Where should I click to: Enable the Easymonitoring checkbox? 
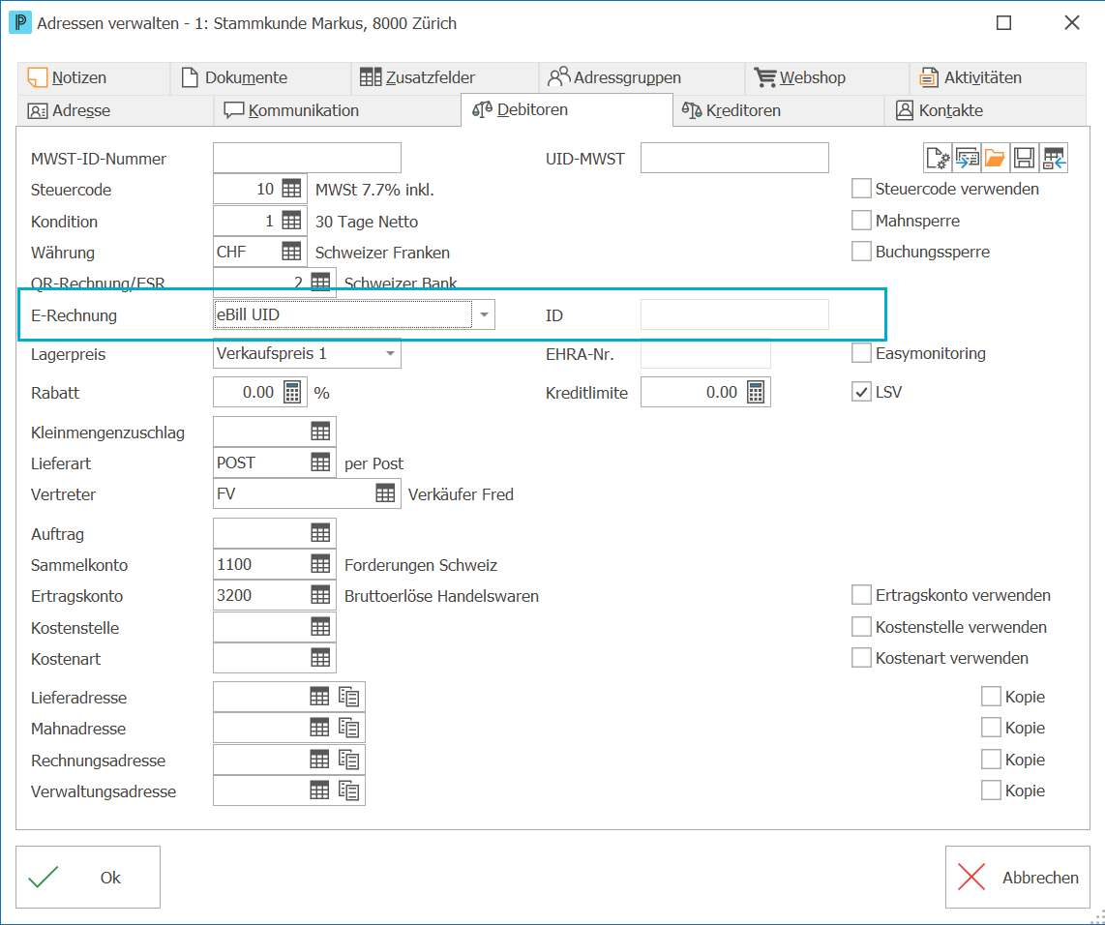click(x=861, y=353)
